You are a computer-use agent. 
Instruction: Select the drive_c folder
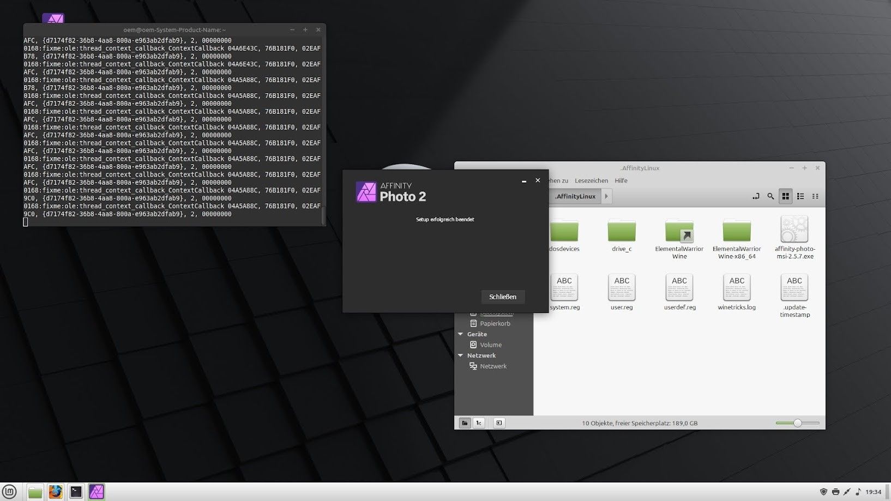click(622, 231)
